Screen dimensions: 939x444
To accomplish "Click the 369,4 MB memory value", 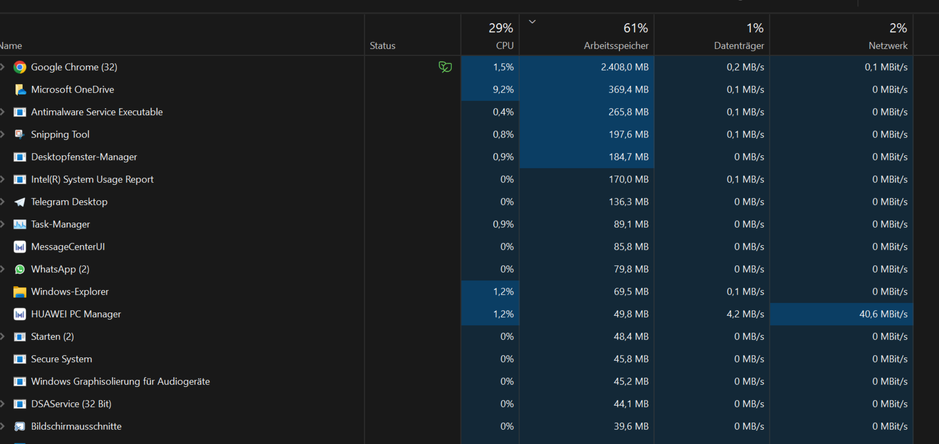I will point(628,89).
